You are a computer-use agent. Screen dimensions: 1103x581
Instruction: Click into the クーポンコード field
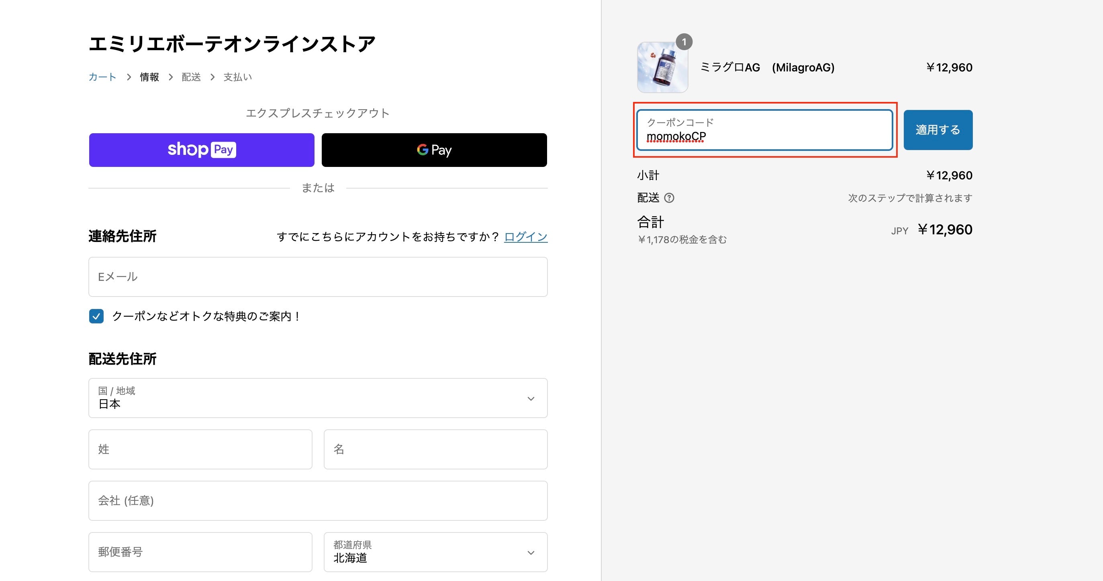[x=764, y=130]
